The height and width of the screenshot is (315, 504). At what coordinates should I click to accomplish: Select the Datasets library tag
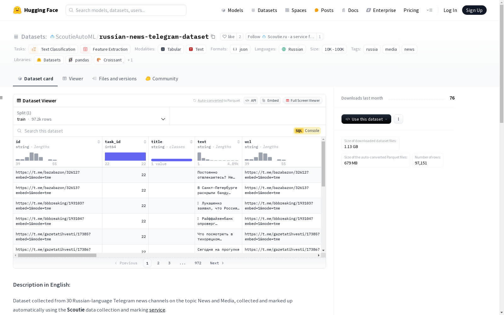point(49,60)
